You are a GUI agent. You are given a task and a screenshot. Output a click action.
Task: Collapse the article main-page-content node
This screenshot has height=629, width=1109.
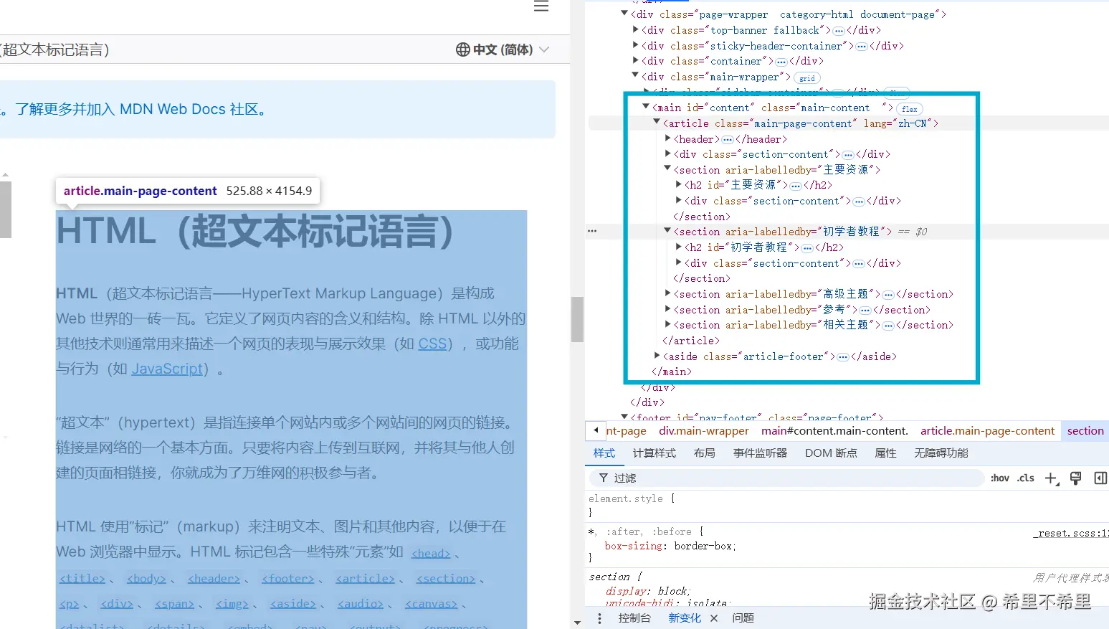pyautogui.click(x=657, y=122)
